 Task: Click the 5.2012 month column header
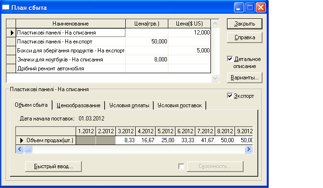(x=165, y=131)
